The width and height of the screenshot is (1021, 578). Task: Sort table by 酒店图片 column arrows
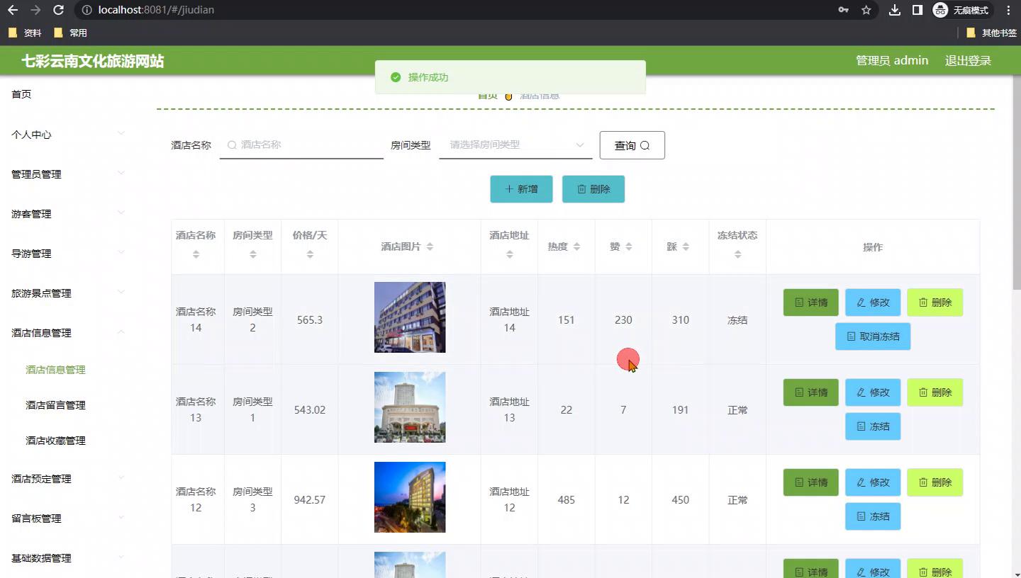point(430,246)
